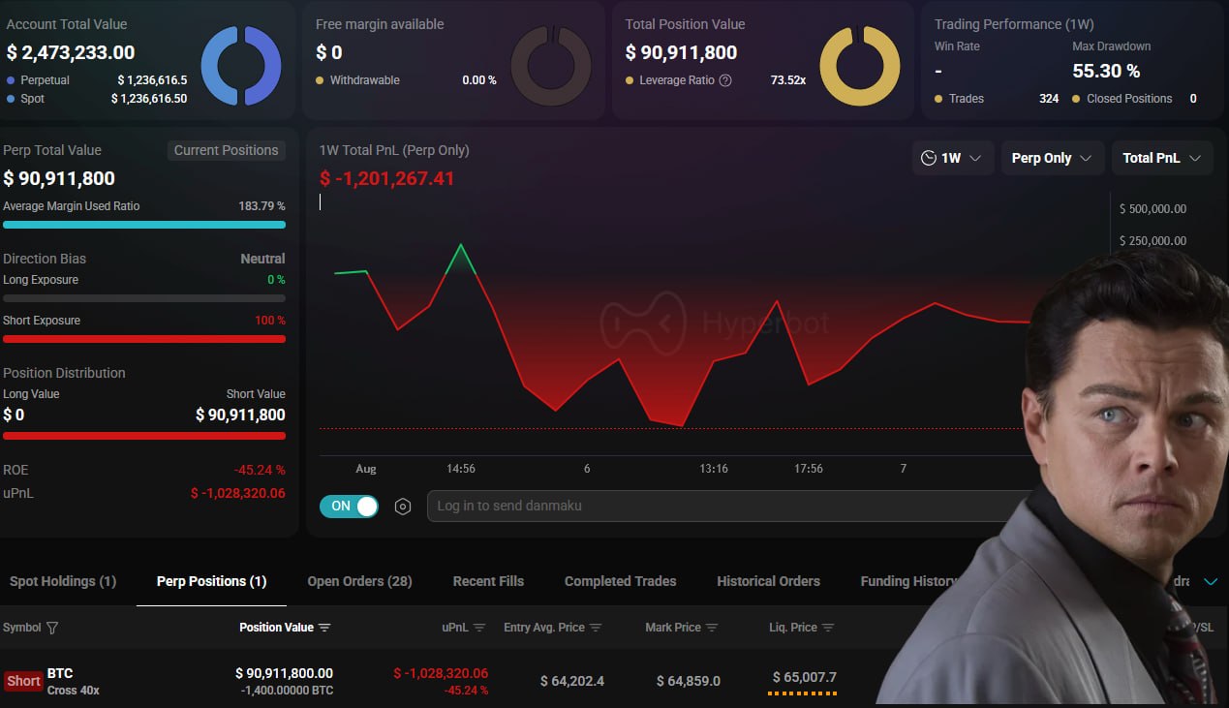Click the ROE -45.24 % value in left panel
The height and width of the screenshot is (708, 1229).
[x=260, y=470]
